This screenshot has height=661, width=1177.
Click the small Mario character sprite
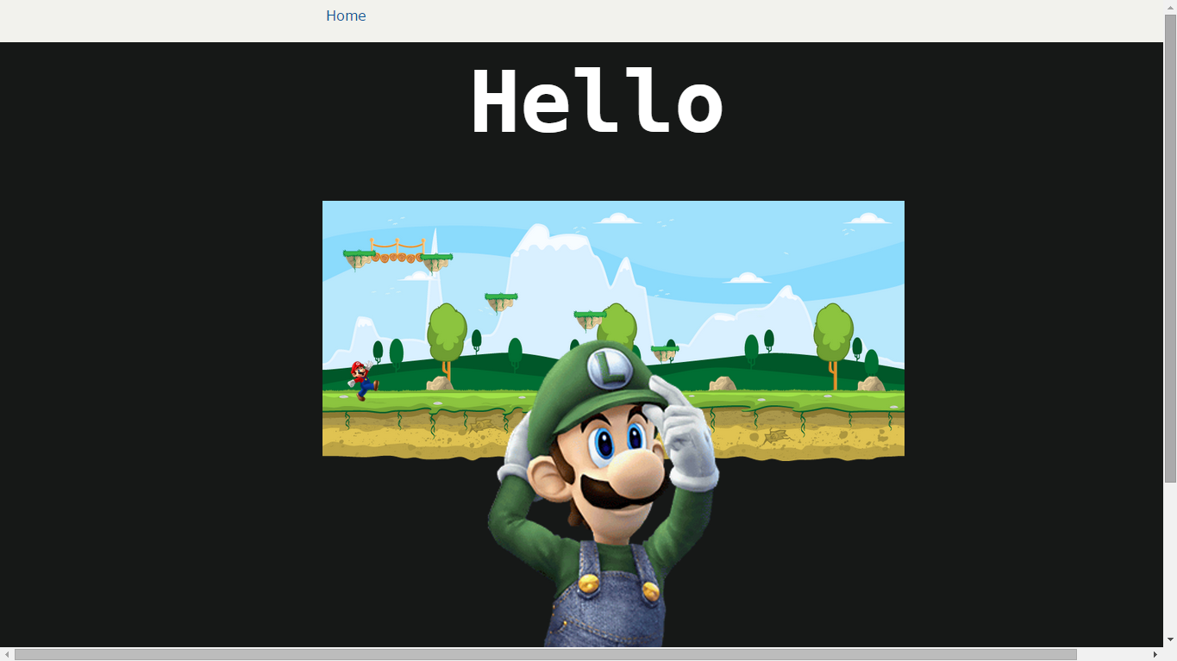click(x=363, y=379)
